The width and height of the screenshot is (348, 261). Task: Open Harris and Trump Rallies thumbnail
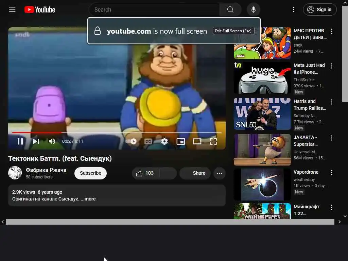coord(262,114)
